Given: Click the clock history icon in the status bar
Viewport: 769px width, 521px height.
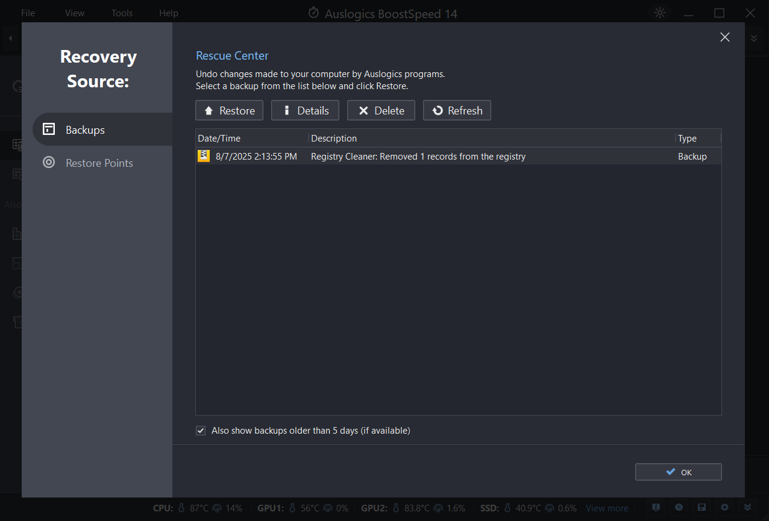Looking at the screenshot, I should [679, 508].
